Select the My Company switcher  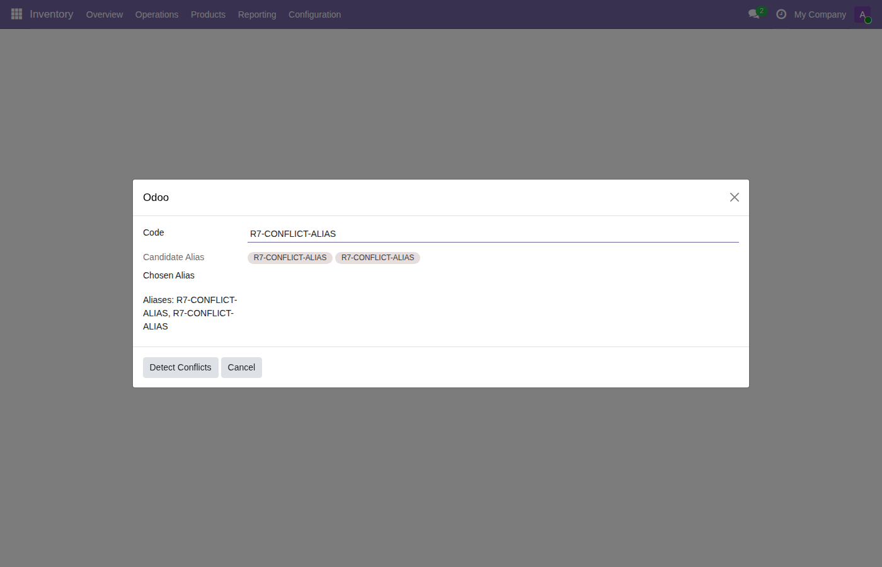820,14
